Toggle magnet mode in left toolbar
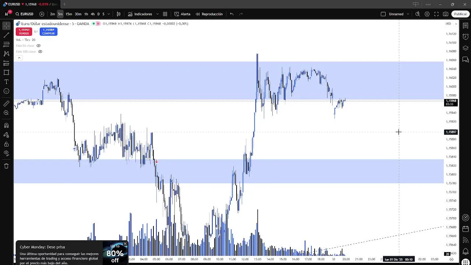This screenshot has height=265, width=471. (6, 126)
